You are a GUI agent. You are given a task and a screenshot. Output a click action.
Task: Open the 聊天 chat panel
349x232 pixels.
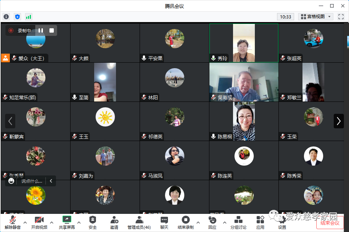pyautogui.click(x=164, y=222)
